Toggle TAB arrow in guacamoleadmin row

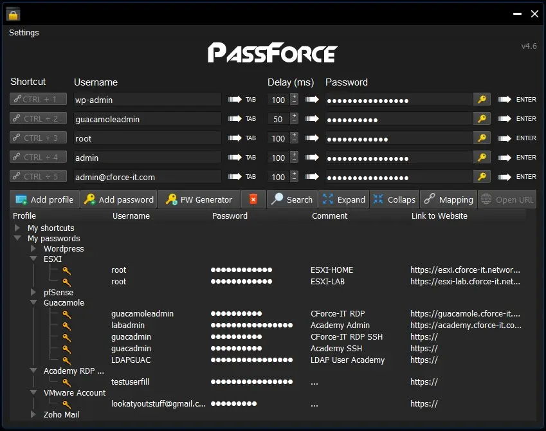tap(235, 119)
